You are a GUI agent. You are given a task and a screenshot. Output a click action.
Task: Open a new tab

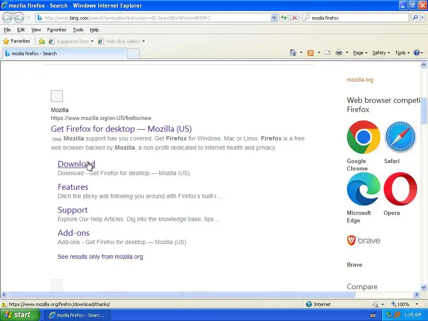point(133,54)
